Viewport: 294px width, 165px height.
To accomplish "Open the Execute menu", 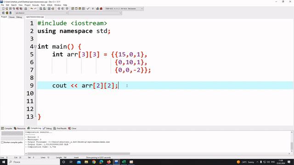I will 36,5.
